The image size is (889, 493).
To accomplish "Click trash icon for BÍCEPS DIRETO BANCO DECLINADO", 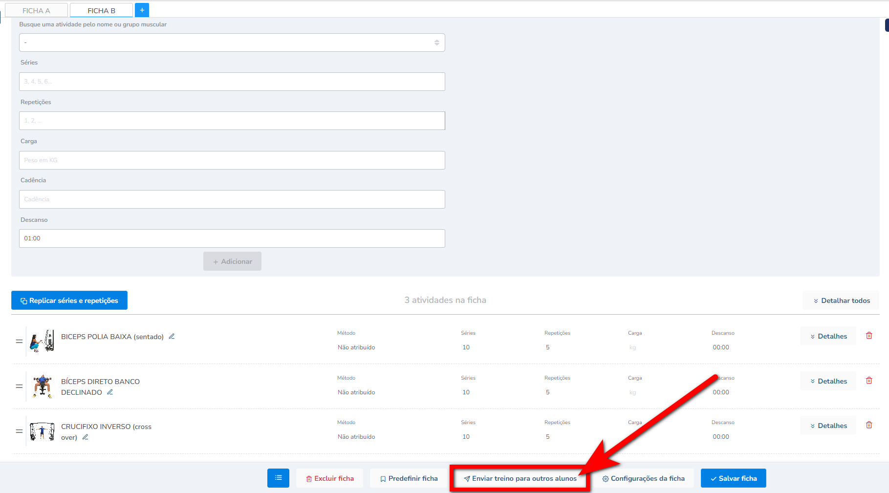I will 869,381.
